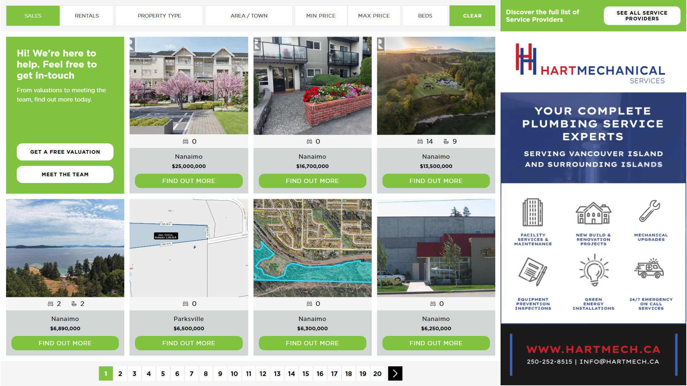Switch to the Rentals toggle
Image resolution: width=687 pixels, height=386 pixels.
[87, 16]
